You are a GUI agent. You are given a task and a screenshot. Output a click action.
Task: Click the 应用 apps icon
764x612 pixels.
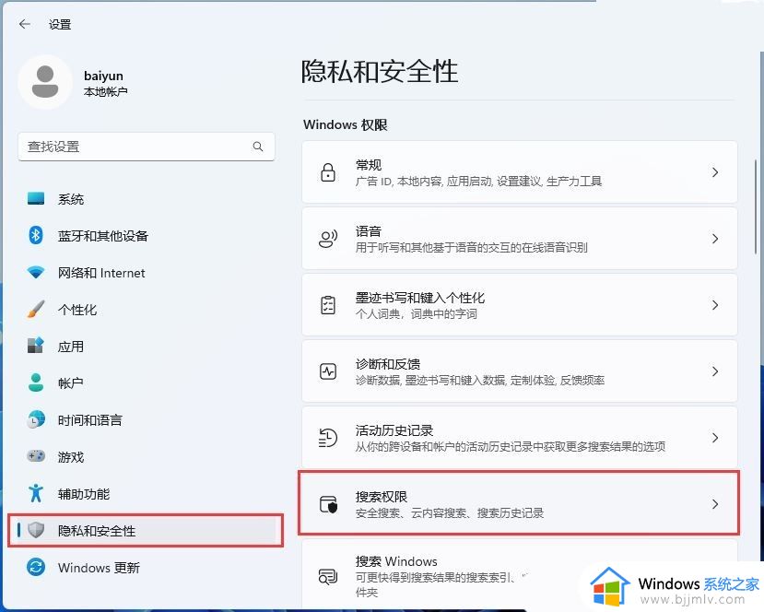pyautogui.click(x=36, y=346)
